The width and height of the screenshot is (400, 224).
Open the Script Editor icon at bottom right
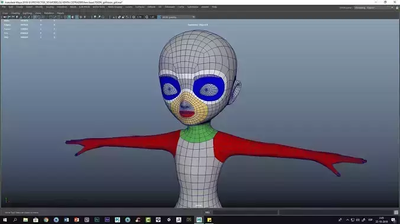point(396,212)
